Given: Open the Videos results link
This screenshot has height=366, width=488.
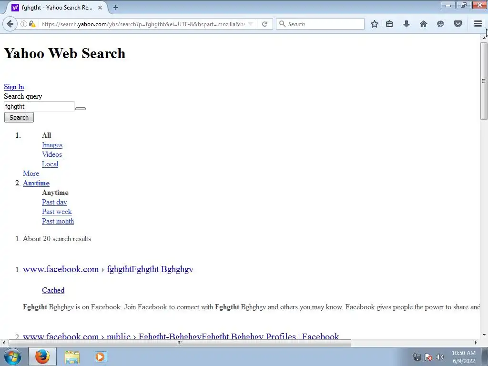Looking at the screenshot, I should point(52,154).
